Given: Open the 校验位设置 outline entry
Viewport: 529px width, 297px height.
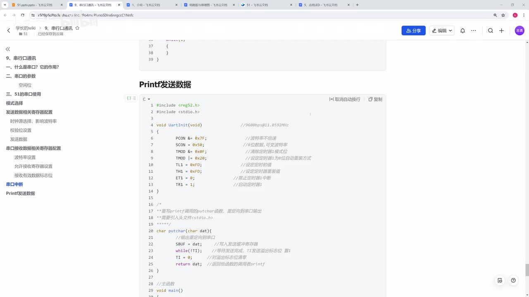Looking at the screenshot, I should [x=21, y=130].
